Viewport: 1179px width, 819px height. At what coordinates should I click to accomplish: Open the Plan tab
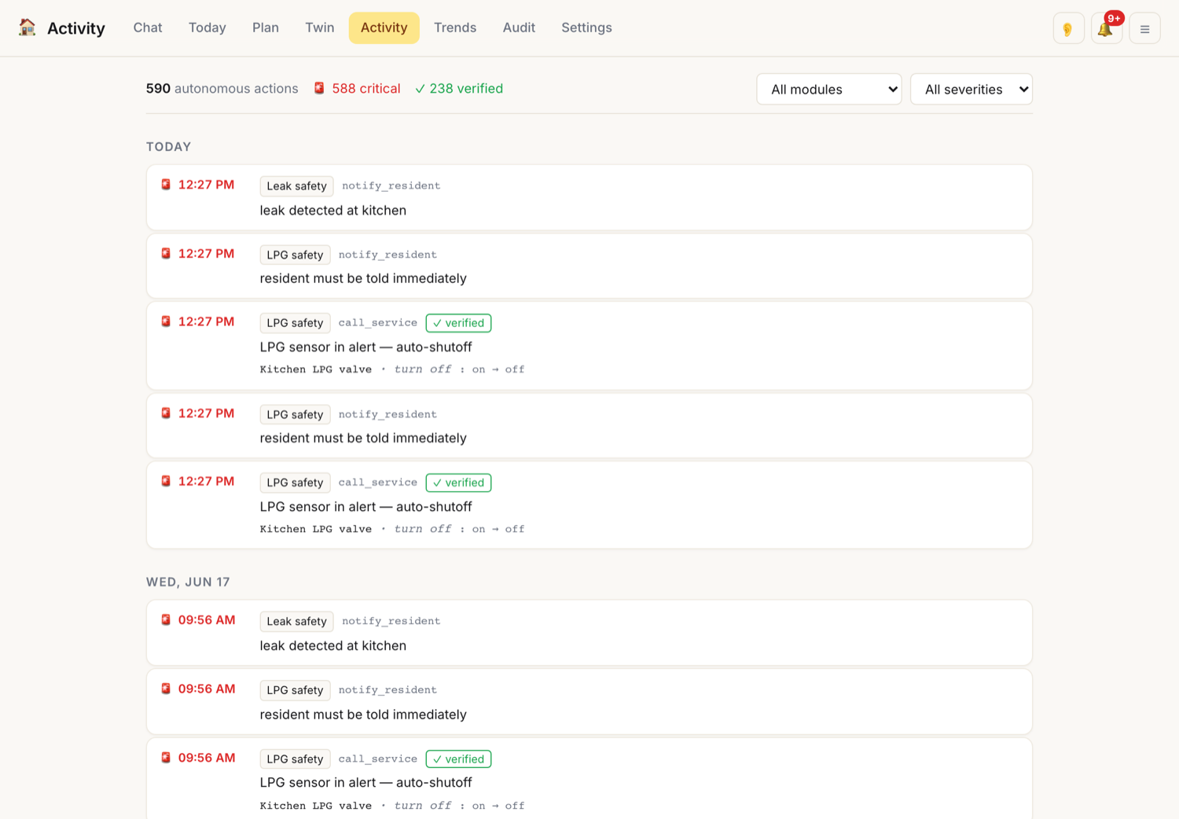pos(266,28)
